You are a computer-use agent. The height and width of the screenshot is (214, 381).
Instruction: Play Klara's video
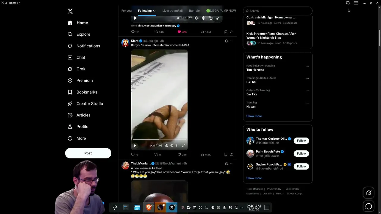coord(135,146)
